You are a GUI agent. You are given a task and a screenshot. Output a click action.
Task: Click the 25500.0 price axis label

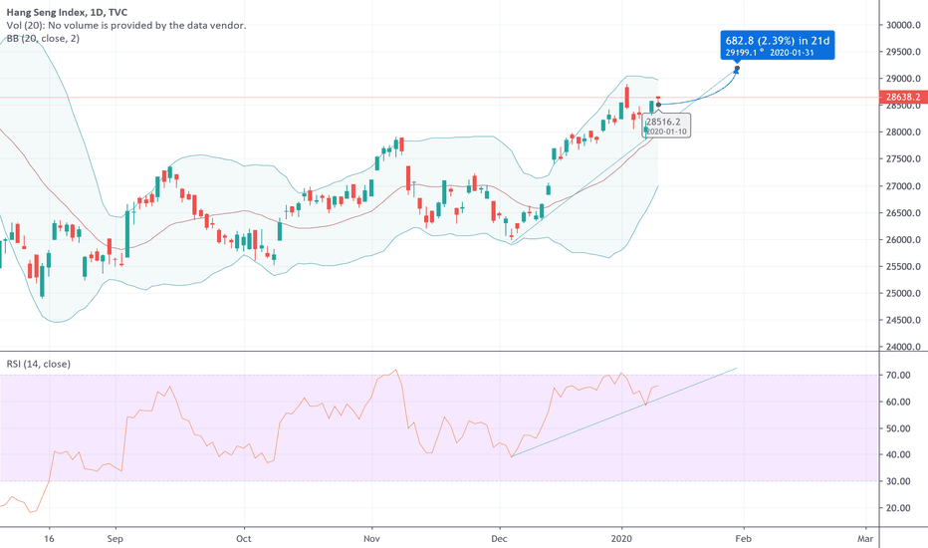[x=903, y=267]
